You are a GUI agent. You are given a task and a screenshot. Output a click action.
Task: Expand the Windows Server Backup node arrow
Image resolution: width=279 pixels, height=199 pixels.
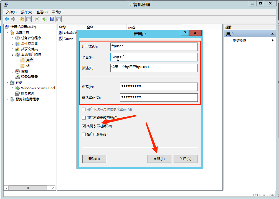(12, 88)
